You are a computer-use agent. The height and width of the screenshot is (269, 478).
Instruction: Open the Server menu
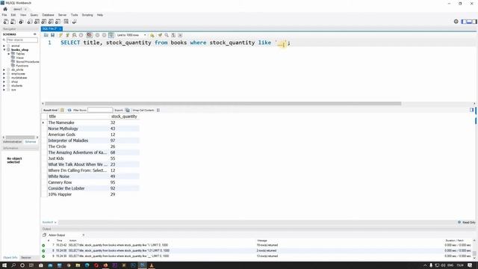(62, 15)
